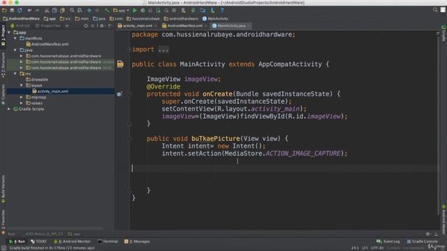Viewport: 447px width, 251px height.
Task: Open the app run configuration dropdown
Action: coord(121,10)
